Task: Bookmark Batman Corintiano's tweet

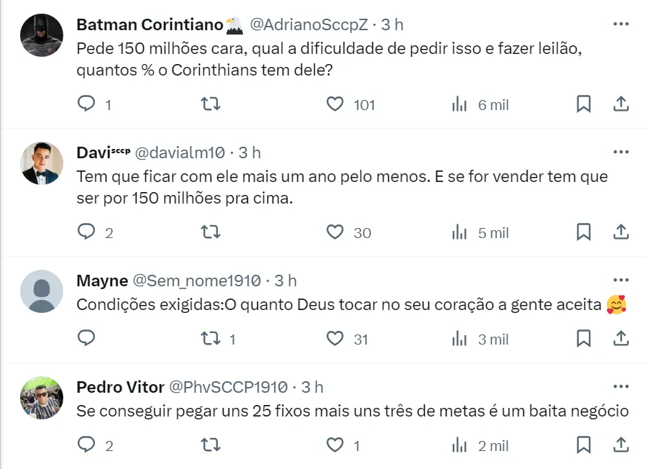Action: pos(584,104)
